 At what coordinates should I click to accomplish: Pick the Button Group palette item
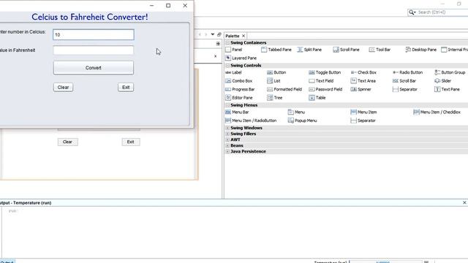[450, 72]
